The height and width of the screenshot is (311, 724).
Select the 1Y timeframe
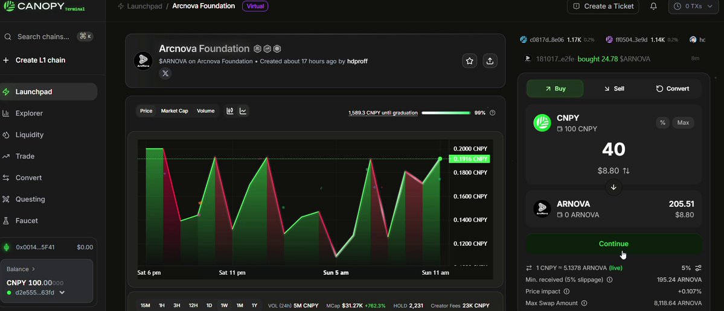[254, 306]
